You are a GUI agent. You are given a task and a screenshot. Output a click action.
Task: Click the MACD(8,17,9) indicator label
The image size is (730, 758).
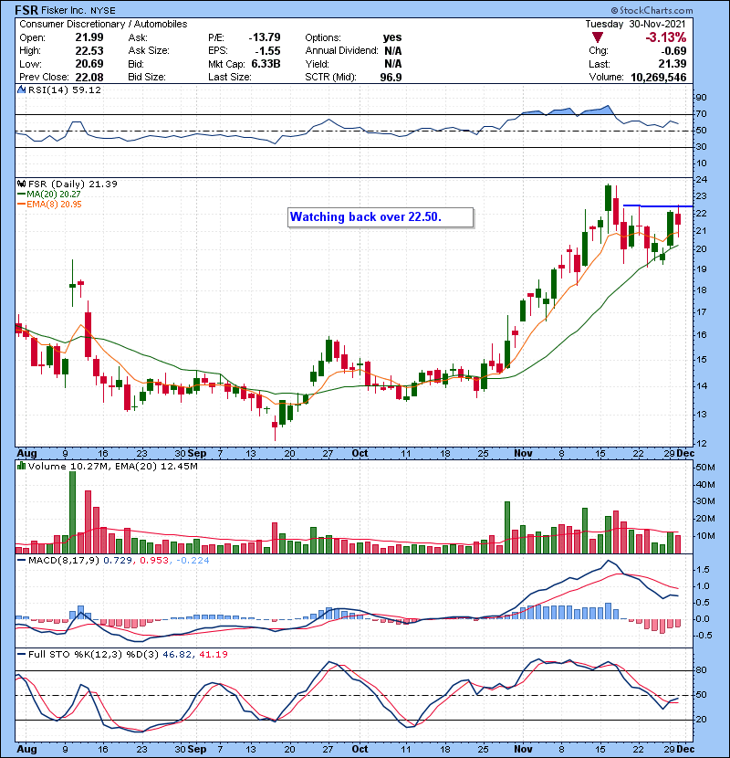(64, 560)
